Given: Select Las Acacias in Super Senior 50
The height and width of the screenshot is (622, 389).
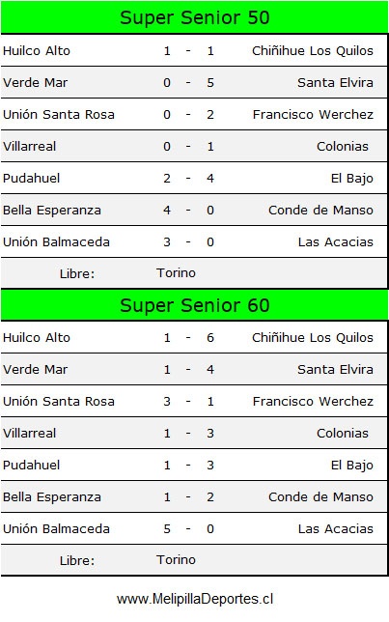Looking at the screenshot, I should point(336,241).
